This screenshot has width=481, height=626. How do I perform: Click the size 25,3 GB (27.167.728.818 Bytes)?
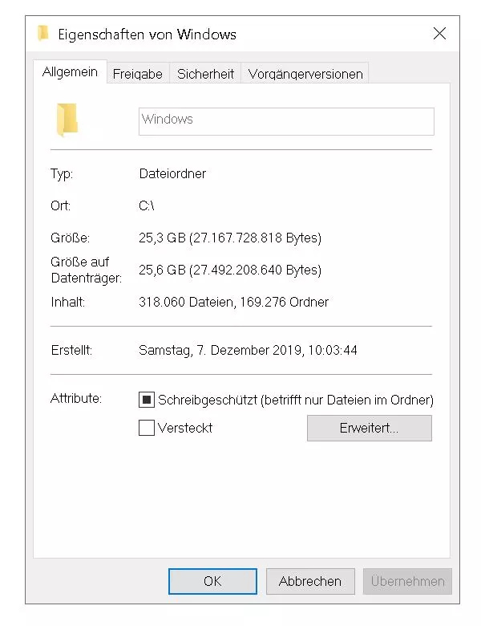coord(230,238)
